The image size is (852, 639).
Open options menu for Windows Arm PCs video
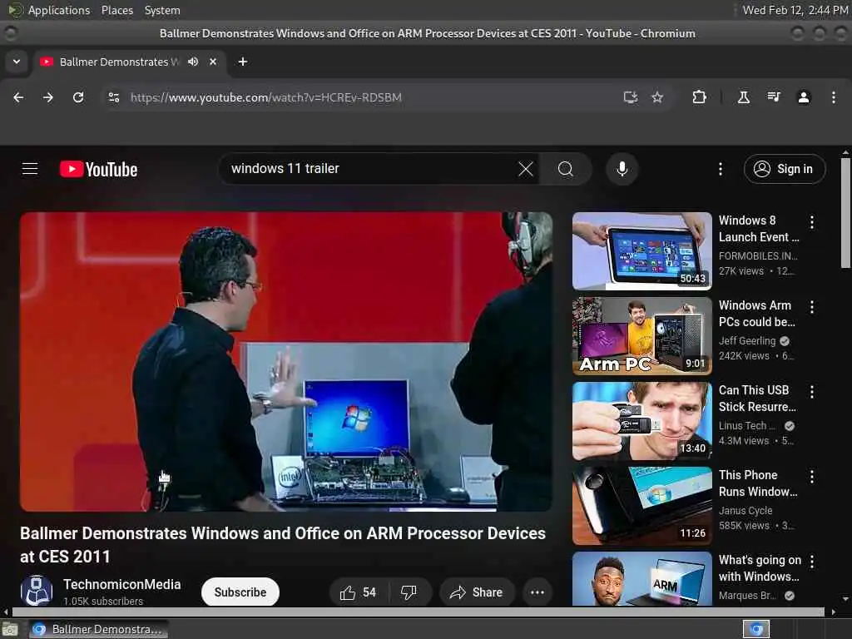point(812,307)
